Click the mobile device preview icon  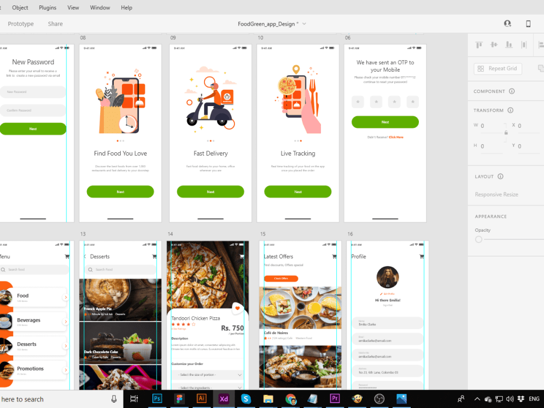(x=528, y=23)
